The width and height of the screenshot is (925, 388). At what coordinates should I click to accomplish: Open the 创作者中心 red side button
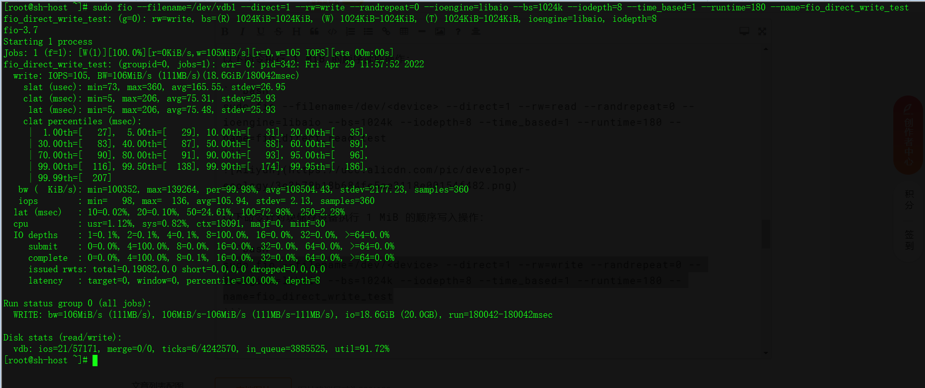(x=909, y=135)
